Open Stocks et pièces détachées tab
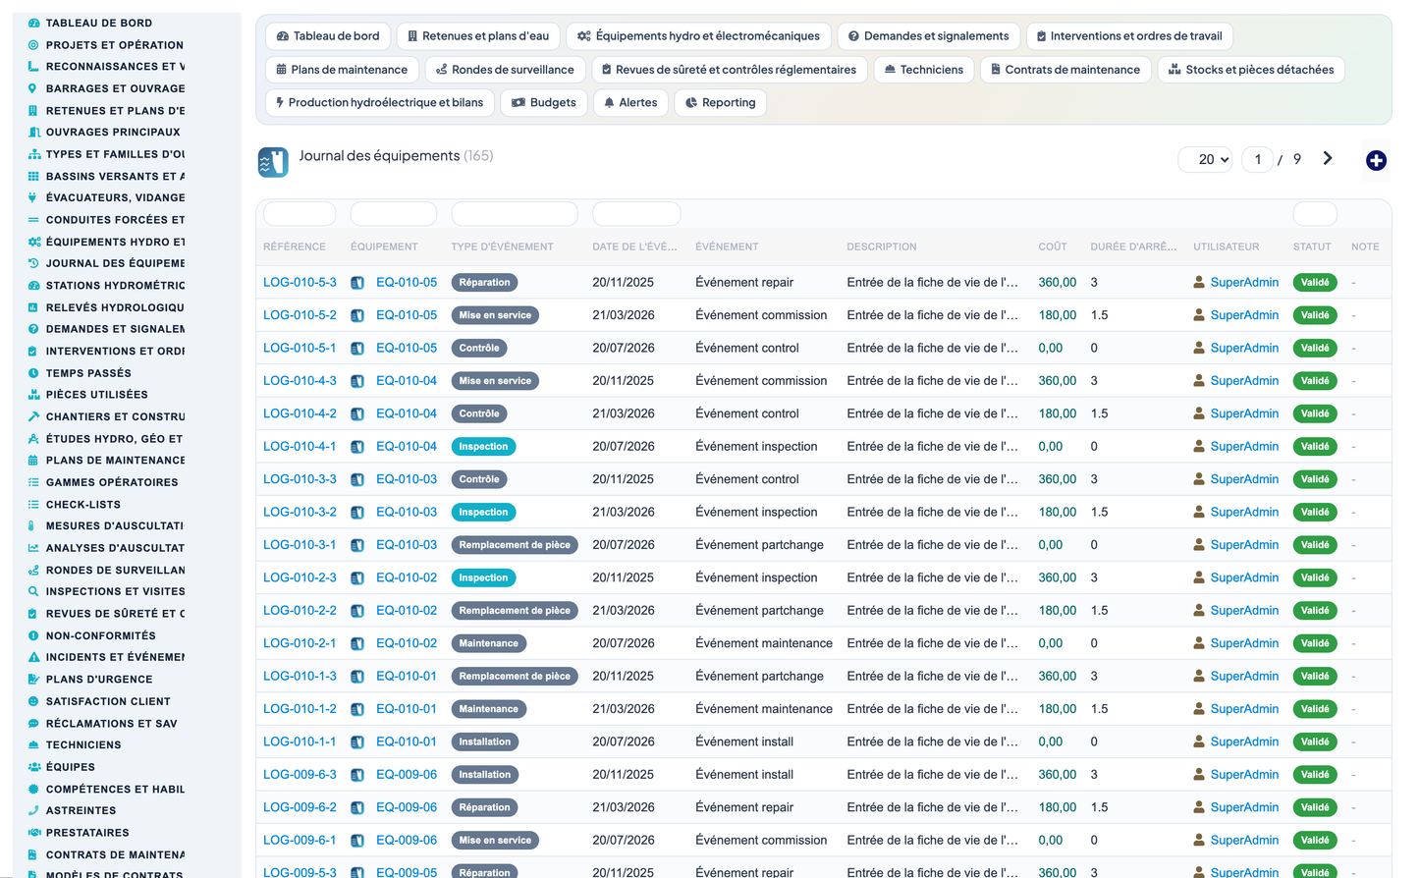This screenshot has height=878, width=1419. pyautogui.click(x=1251, y=70)
